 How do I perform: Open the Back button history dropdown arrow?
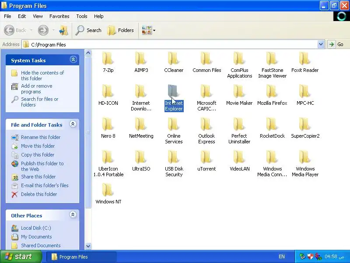pos(31,30)
